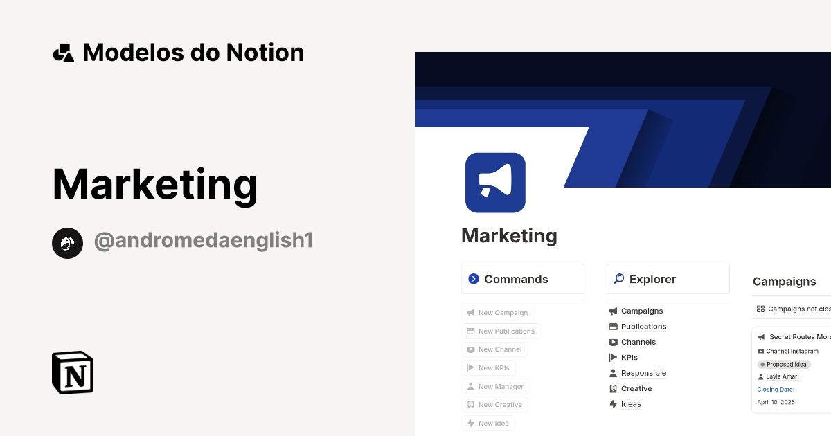Screen dimensions: 831x436
Task: Click the flag icon beside KPIs
Action: [613, 357]
